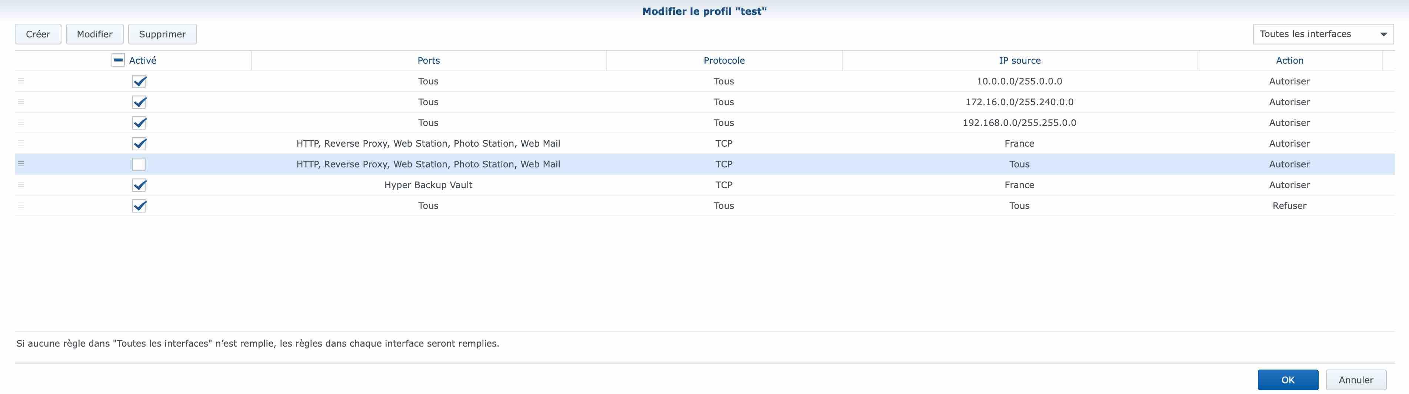Disable the Refuser rule checkbox

pos(139,206)
